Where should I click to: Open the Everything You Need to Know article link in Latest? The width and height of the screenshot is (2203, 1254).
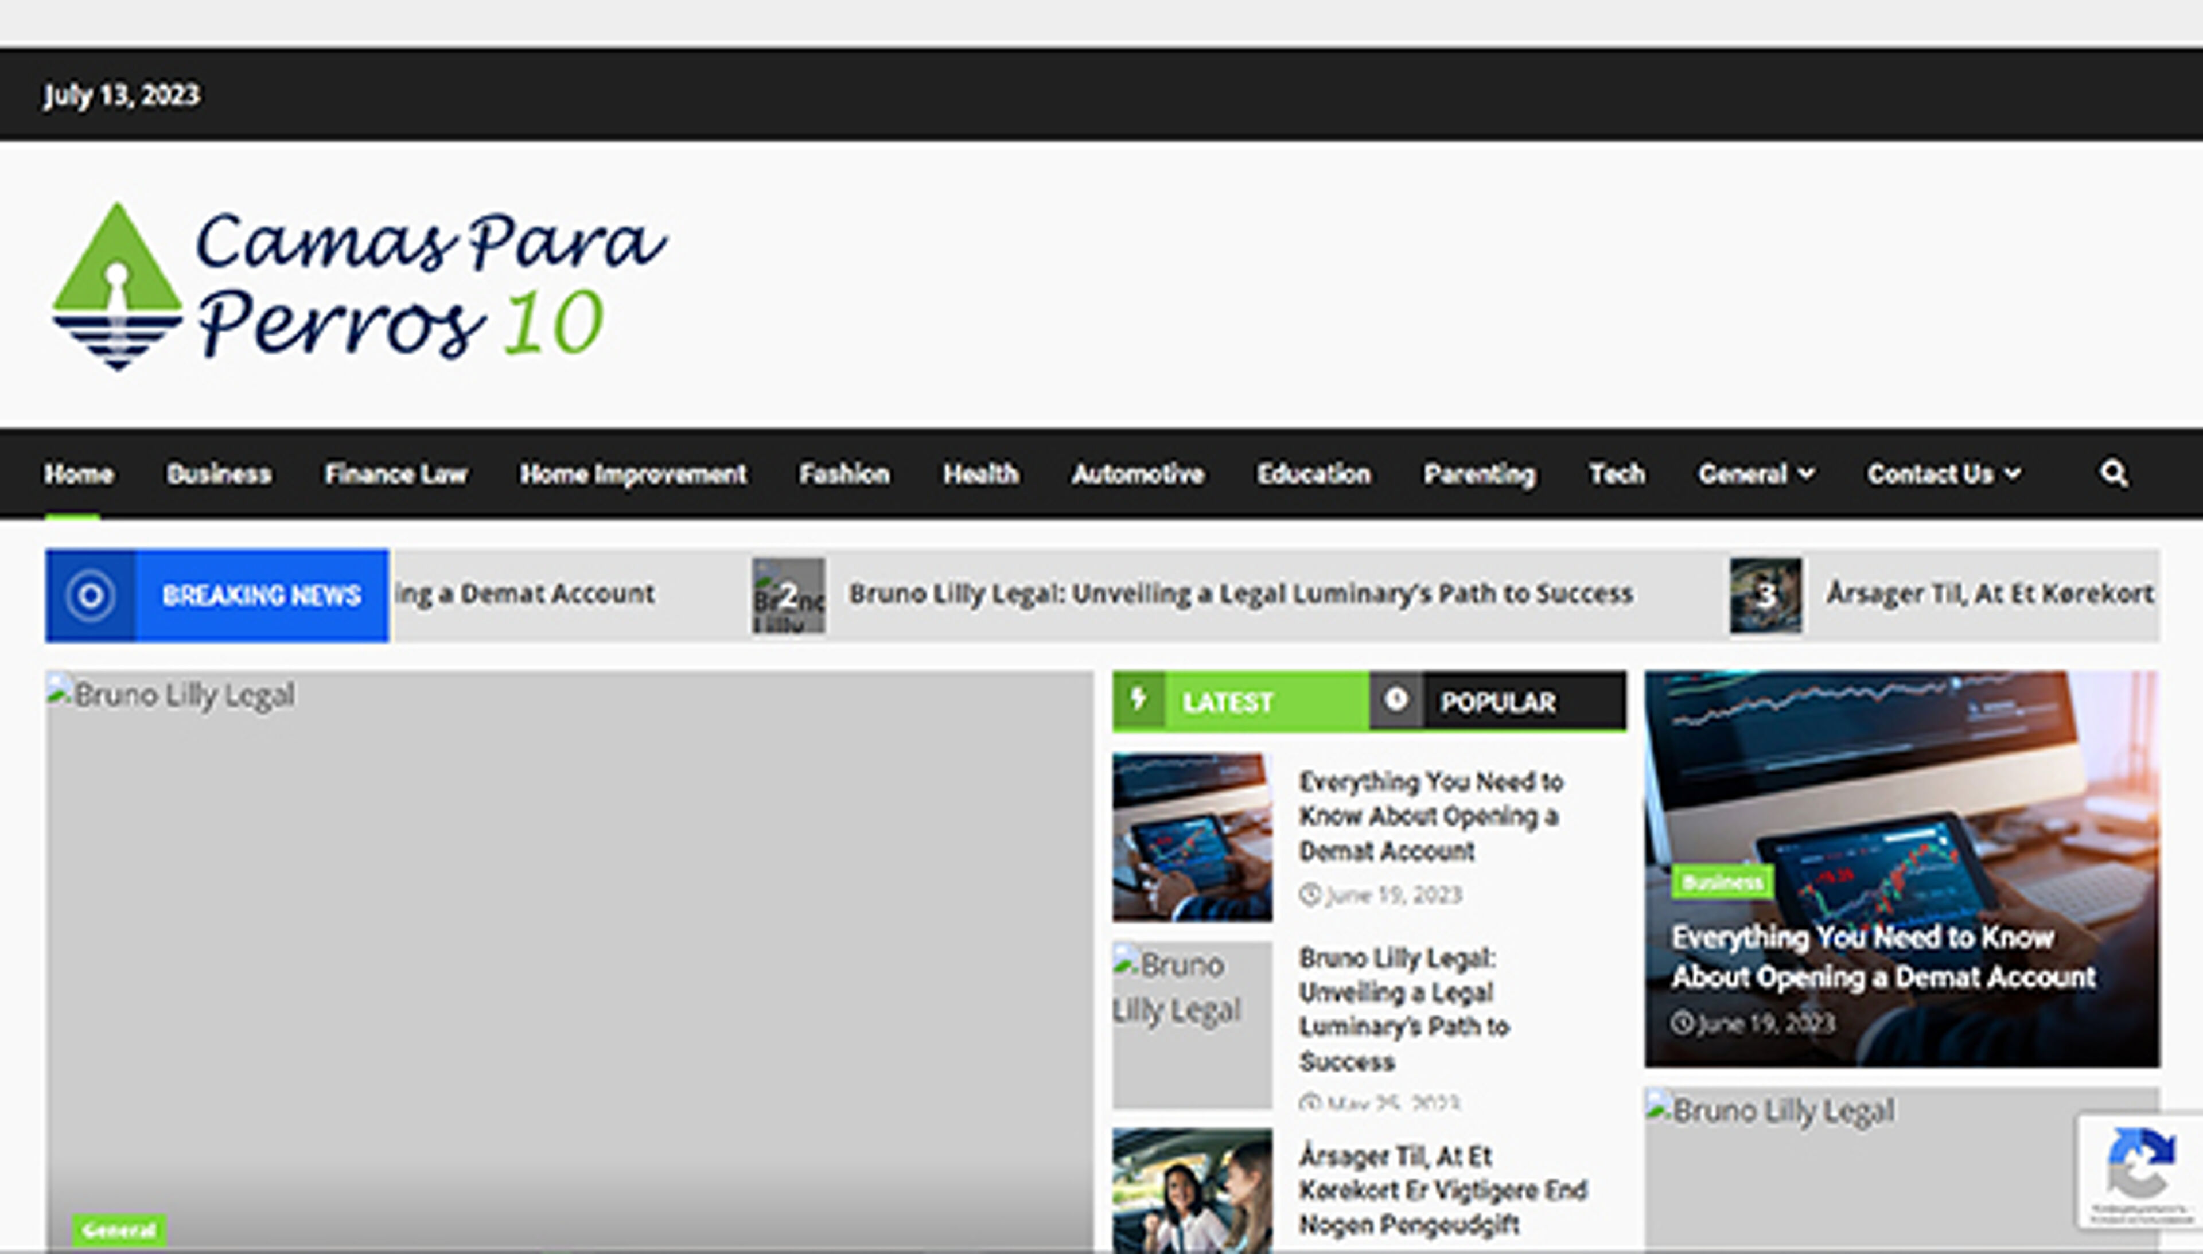(1430, 816)
